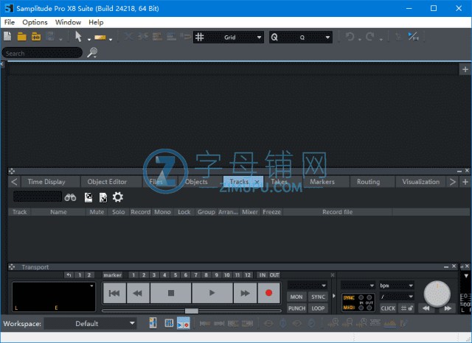The height and width of the screenshot is (343, 472).
Task: Click the scrub jog wheel knob
Action: pyautogui.click(x=437, y=294)
